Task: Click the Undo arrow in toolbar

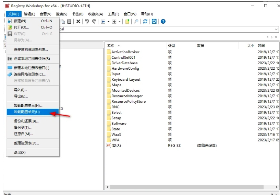Action: point(87,21)
